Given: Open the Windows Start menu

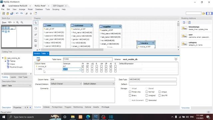Looking at the screenshot, I should point(4,117).
